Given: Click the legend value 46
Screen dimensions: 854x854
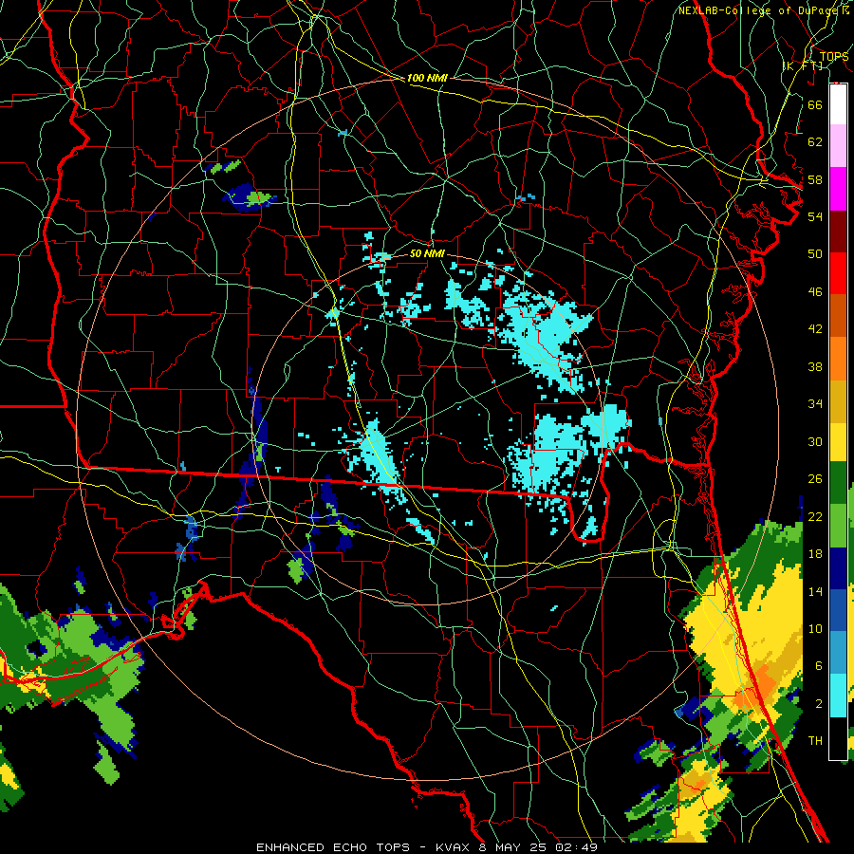Looking at the screenshot, I should click(x=815, y=292).
